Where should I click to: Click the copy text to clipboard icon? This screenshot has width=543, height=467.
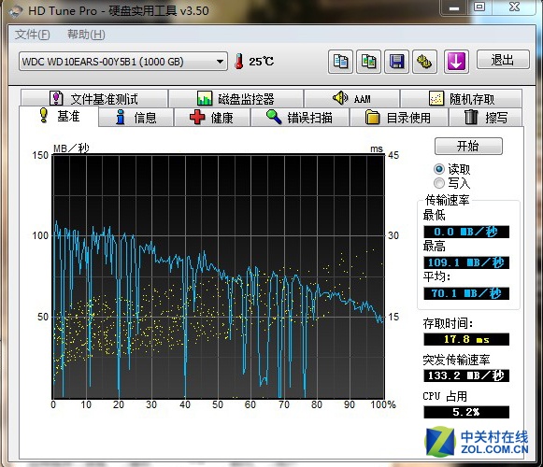[340, 62]
